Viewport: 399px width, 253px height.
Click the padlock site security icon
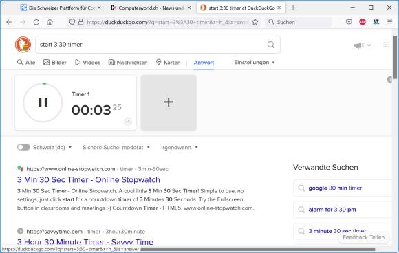[81, 22]
